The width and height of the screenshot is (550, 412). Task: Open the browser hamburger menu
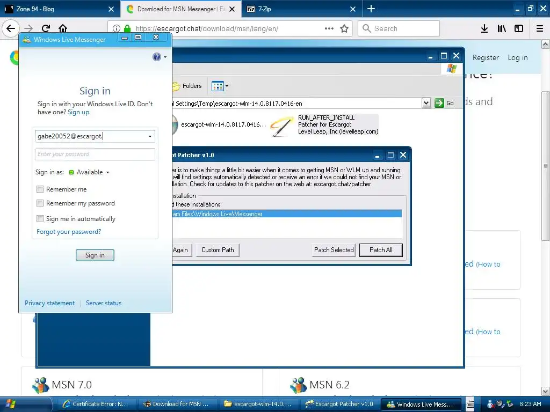pyautogui.click(x=540, y=28)
